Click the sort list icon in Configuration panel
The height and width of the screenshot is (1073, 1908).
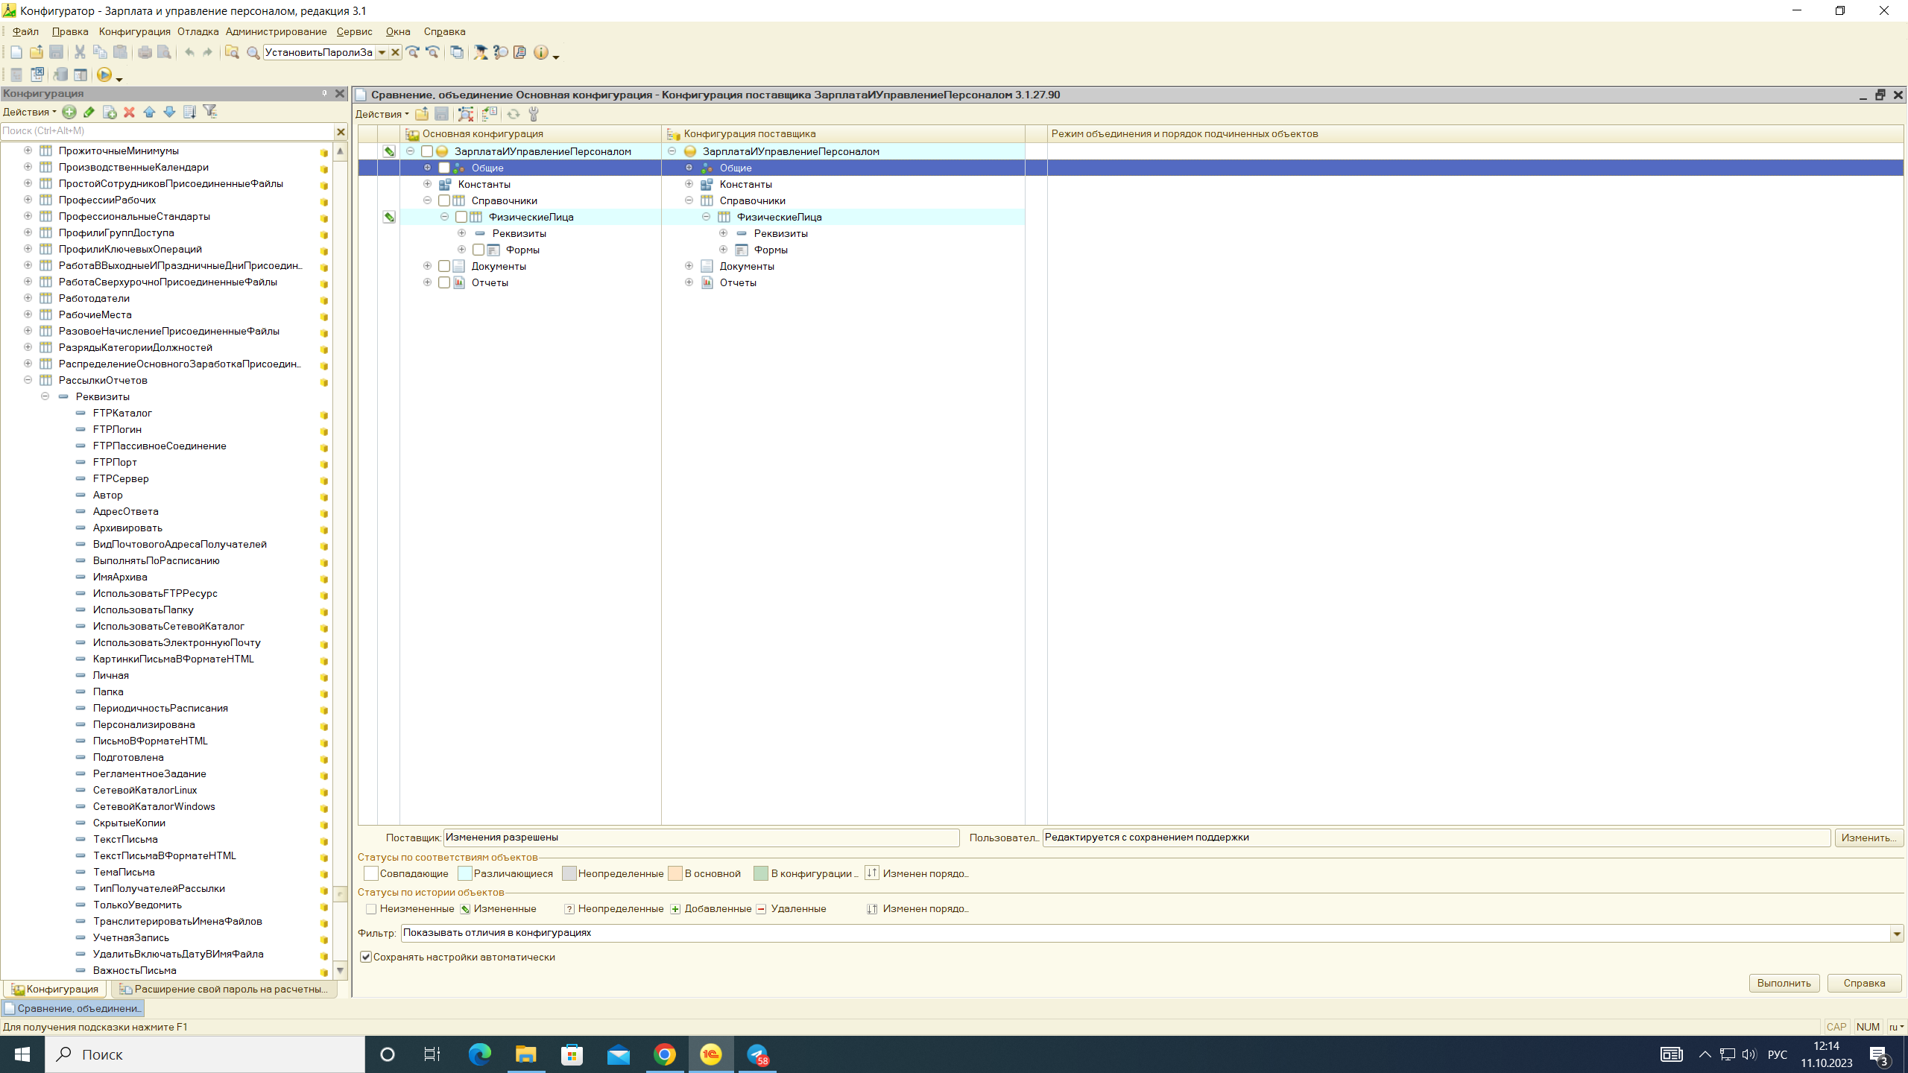(x=189, y=112)
